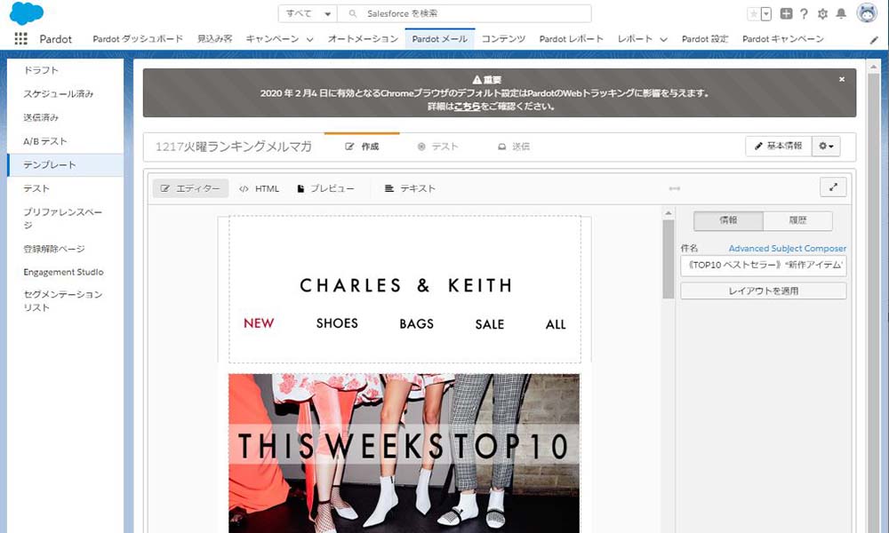
Task: Open the Pardot キャンペーン tab
Action: (783, 39)
